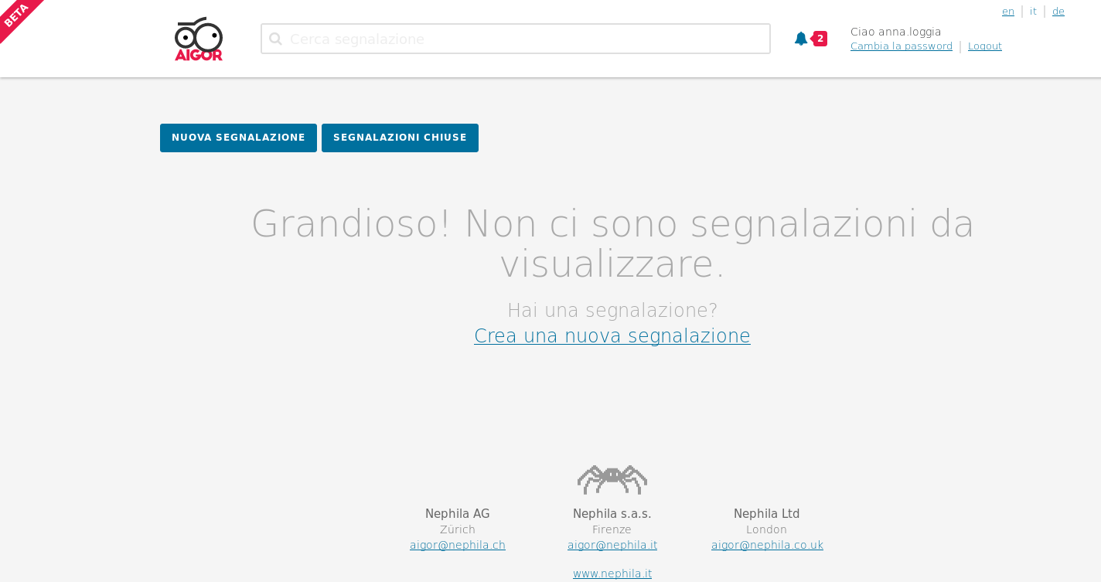This screenshot has height=582, width=1101.
Task: Log out using the Logout link
Action: pyautogui.click(x=985, y=46)
